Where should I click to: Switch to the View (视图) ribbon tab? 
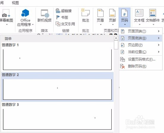point(15,3)
